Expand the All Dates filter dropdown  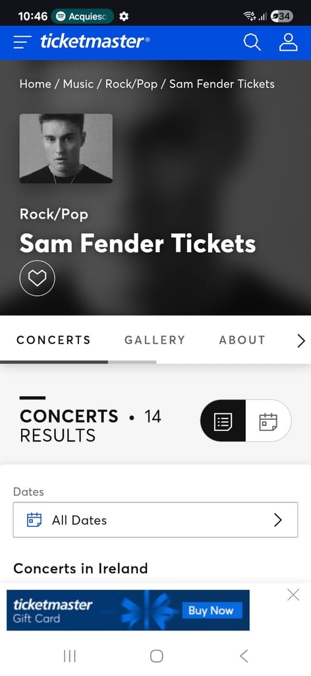click(x=155, y=520)
